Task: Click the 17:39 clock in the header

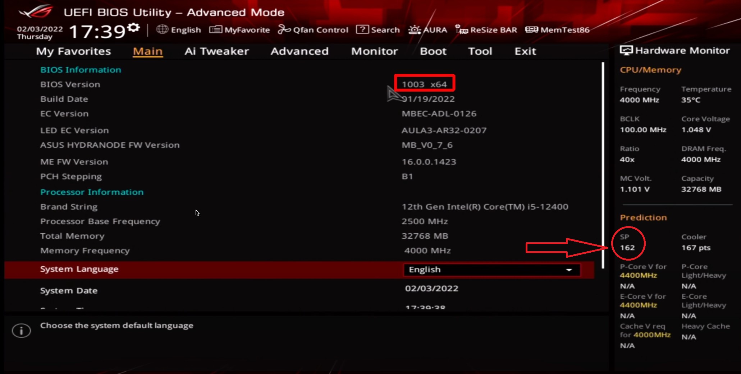Action: coord(97,31)
